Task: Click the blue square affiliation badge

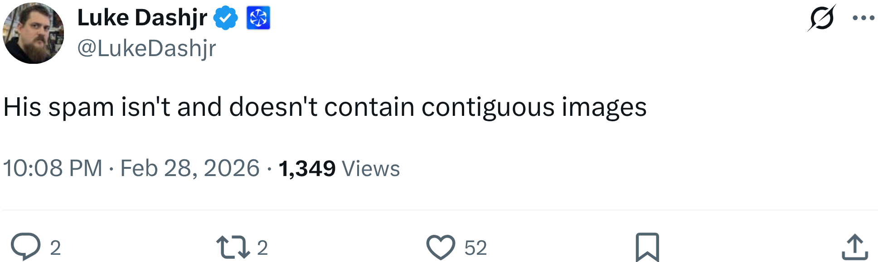Action: pyautogui.click(x=258, y=18)
